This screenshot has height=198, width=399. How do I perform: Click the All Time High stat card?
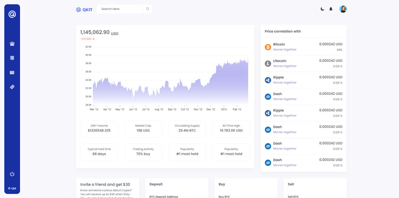[x=231, y=129]
